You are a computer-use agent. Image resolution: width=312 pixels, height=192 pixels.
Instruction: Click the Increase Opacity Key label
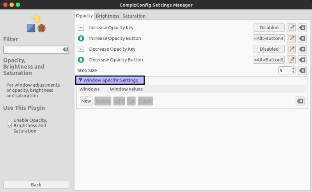(111, 28)
